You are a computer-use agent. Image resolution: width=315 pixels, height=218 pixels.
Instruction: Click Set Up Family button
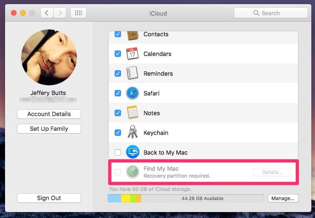(49, 129)
